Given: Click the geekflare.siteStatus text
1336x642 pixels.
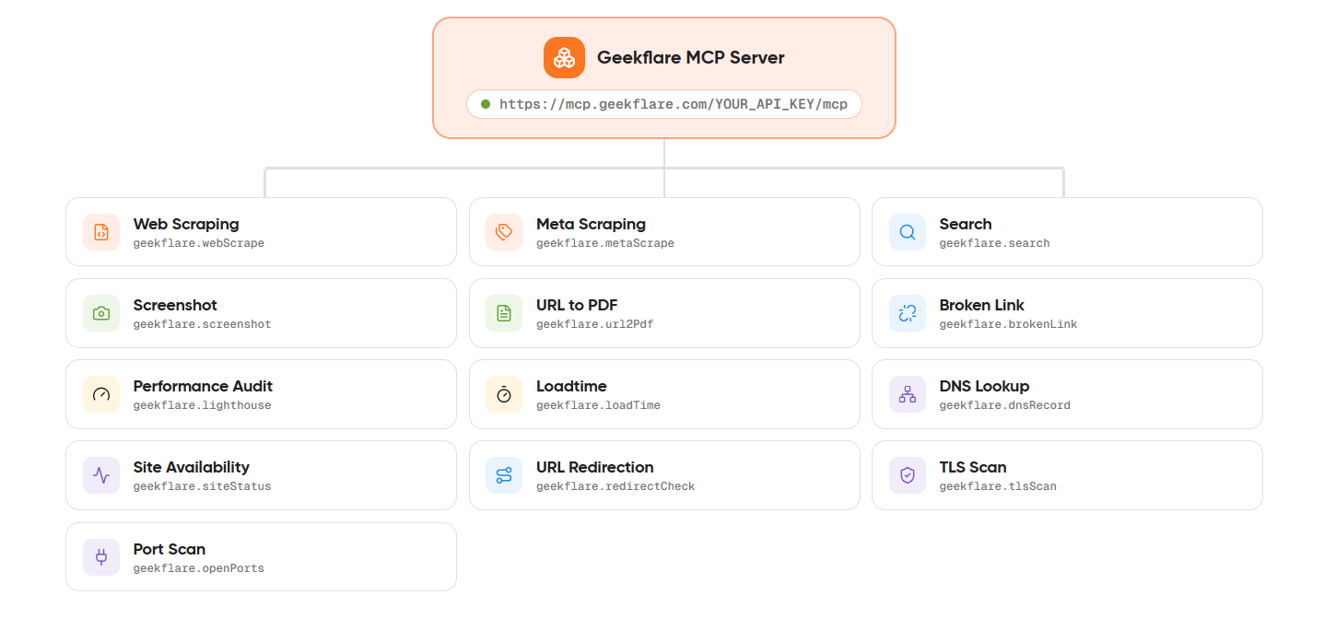Looking at the screenshot, I should coord(203,486).
